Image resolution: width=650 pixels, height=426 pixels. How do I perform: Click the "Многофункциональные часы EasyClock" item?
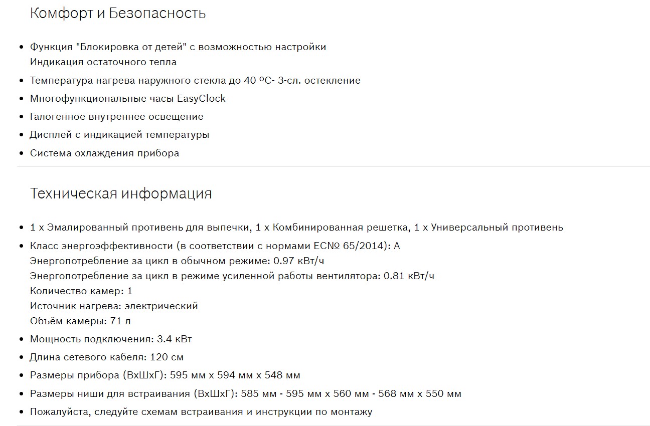pos(128,99)
